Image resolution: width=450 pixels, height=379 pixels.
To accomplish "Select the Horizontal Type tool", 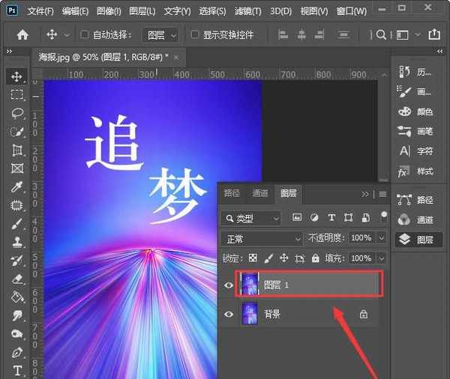I will (x=16, y=370).
